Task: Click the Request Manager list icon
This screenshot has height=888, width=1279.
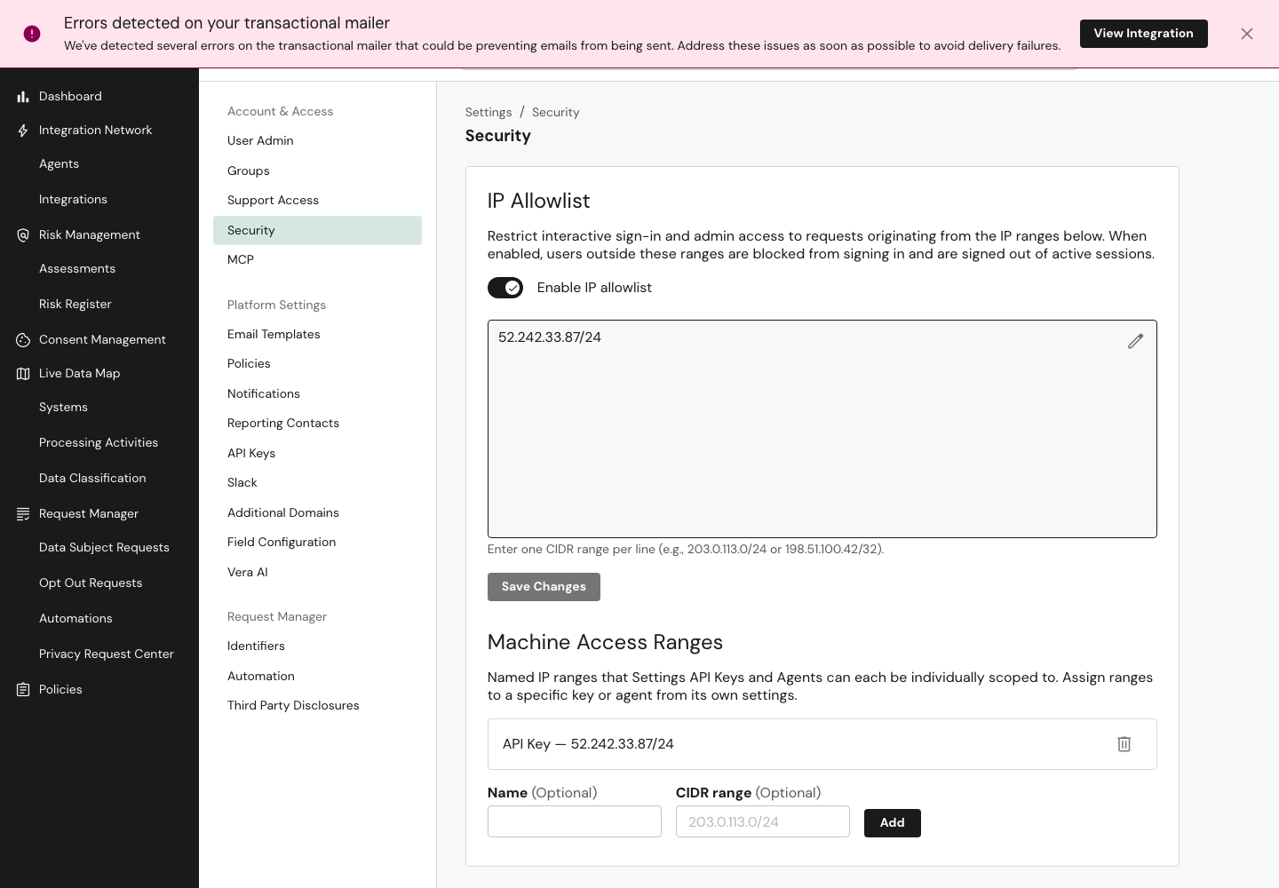Action: point(23,514)
